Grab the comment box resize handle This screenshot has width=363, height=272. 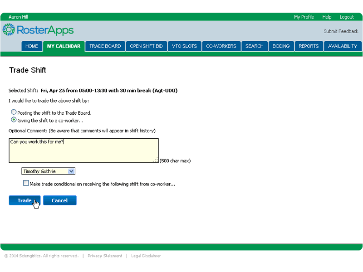pyautogui.click(x=156, y=160)
